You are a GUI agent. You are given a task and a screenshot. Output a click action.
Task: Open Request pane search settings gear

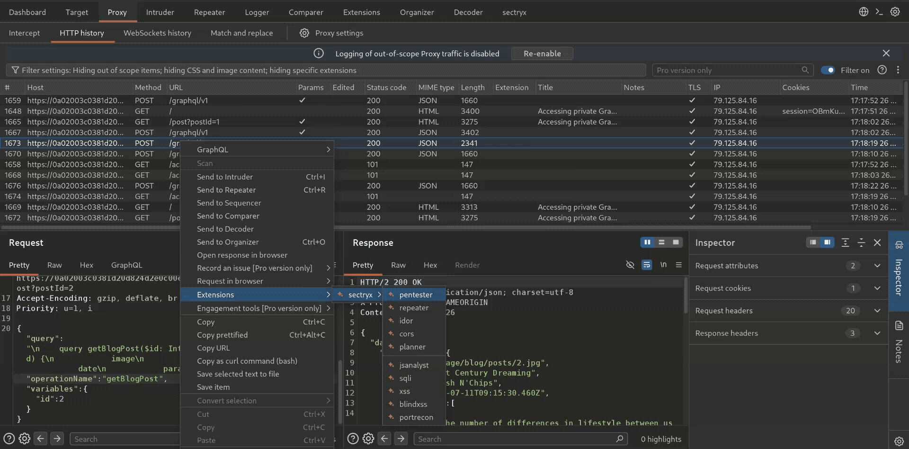25,439
